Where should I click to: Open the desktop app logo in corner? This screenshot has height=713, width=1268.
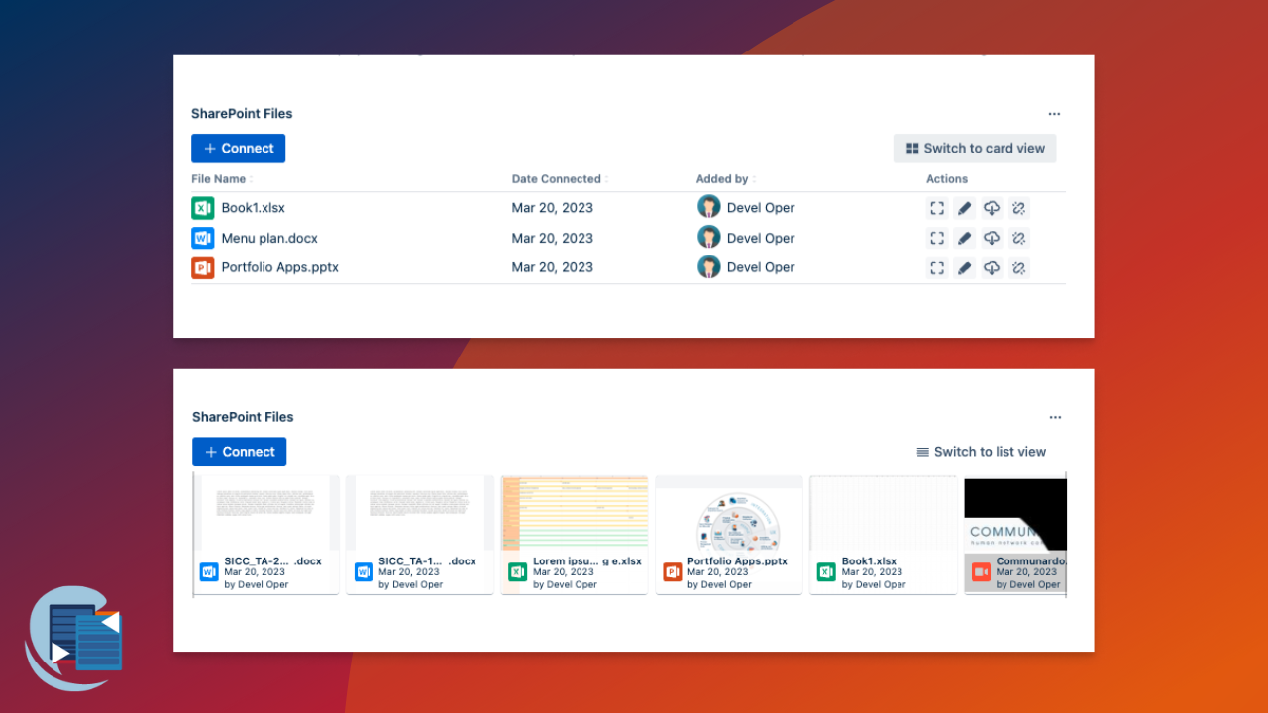[x=74, y=639]
